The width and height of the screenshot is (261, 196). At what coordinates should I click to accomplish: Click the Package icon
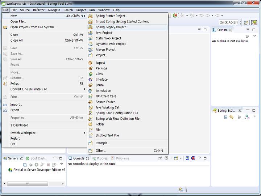[x=90, y=68]
